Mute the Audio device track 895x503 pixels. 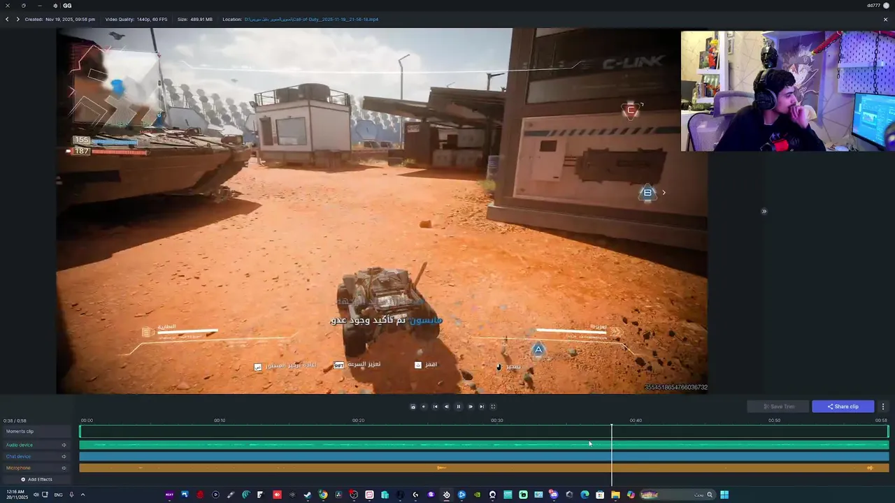tap(64, 445)
